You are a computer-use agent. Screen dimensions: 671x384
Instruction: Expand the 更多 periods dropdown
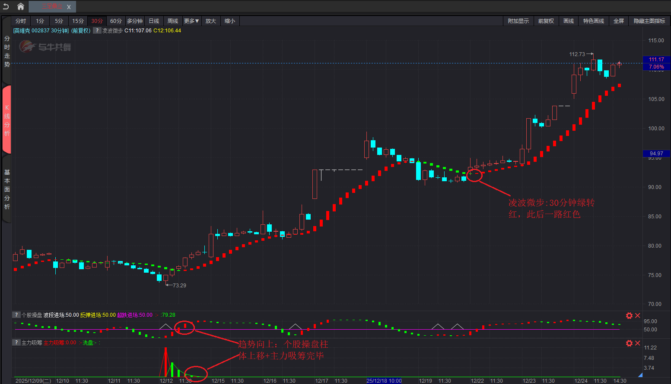pyautogui.click(x=191, y=21)
